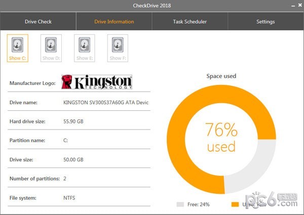This screenshot has height=215, width=304.
Task: Open the Drive Check tab
Action: (x=38, y=22)
